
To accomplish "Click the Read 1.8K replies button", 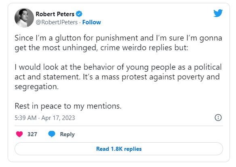I will coord(119,149).
